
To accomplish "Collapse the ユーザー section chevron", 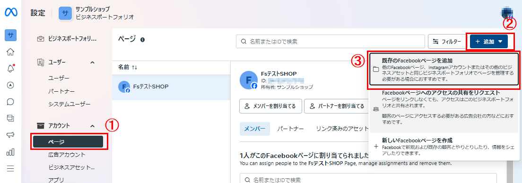I will 93,62.
